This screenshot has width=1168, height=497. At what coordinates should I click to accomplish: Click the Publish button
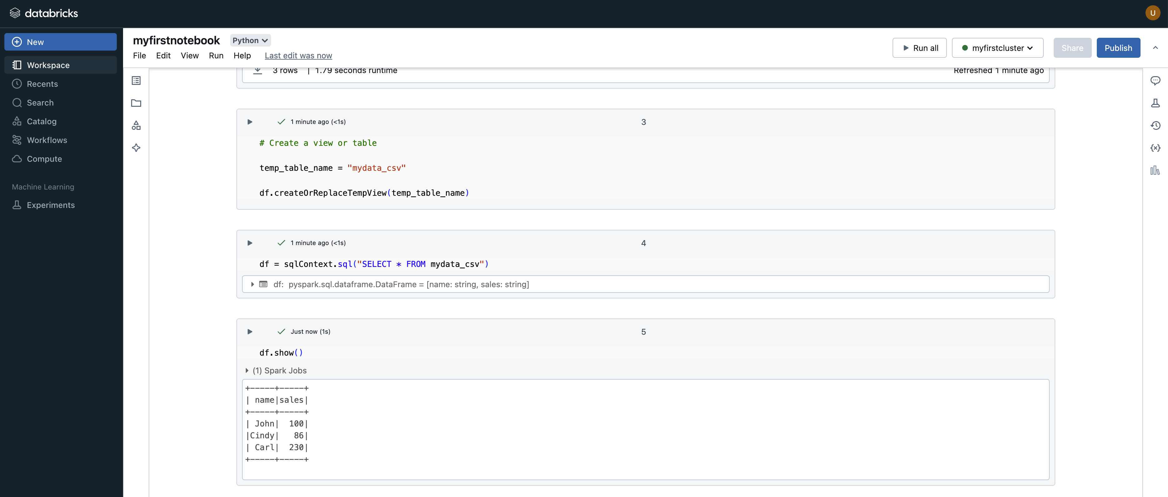[x=1118, y=47]
